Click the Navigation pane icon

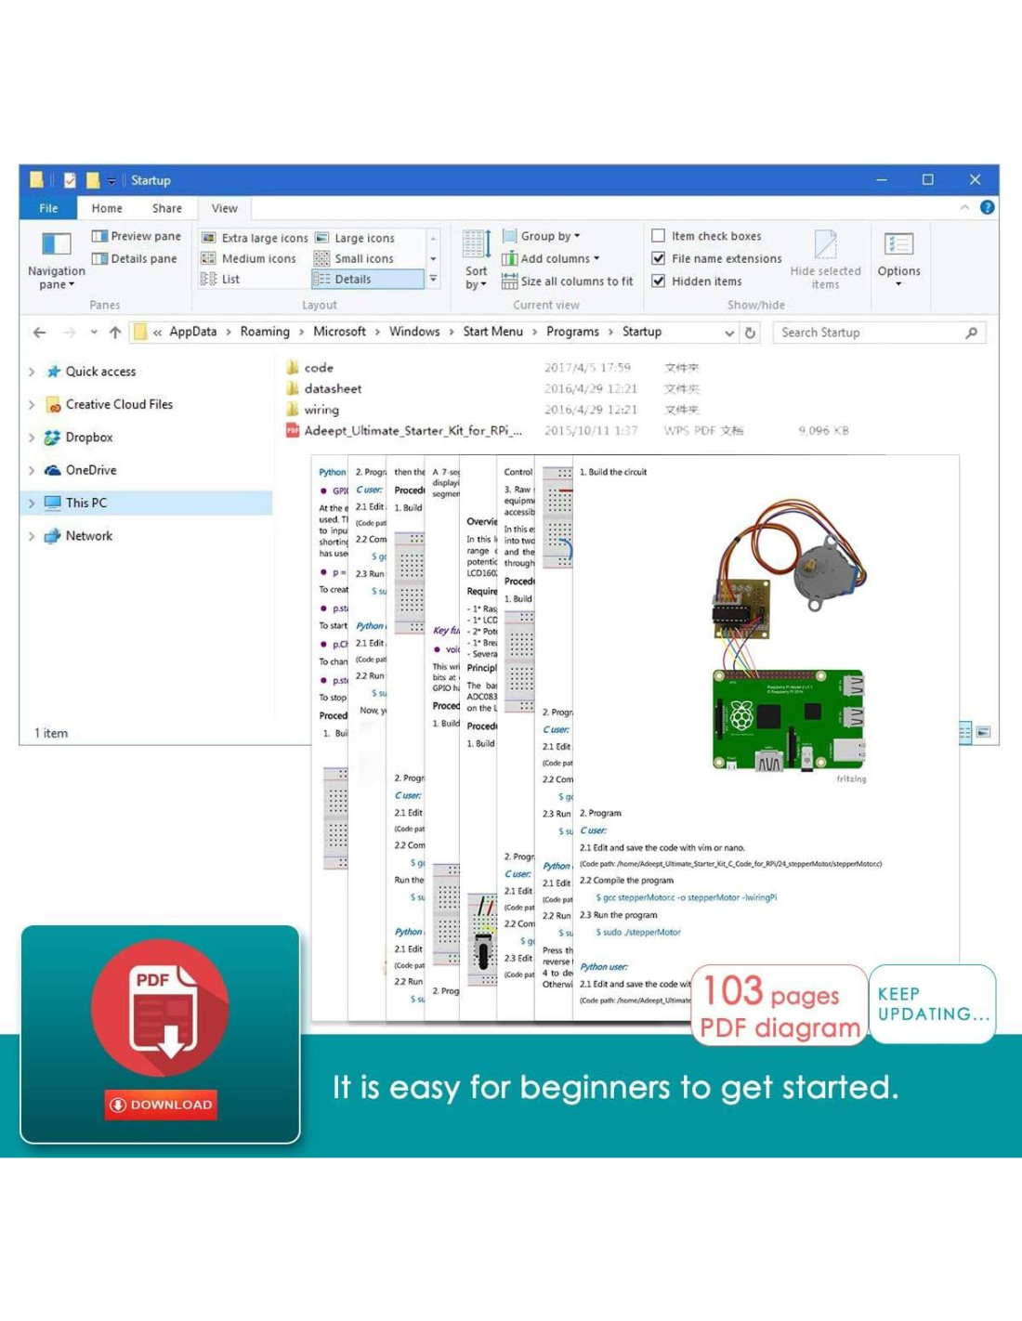[56, 245]
